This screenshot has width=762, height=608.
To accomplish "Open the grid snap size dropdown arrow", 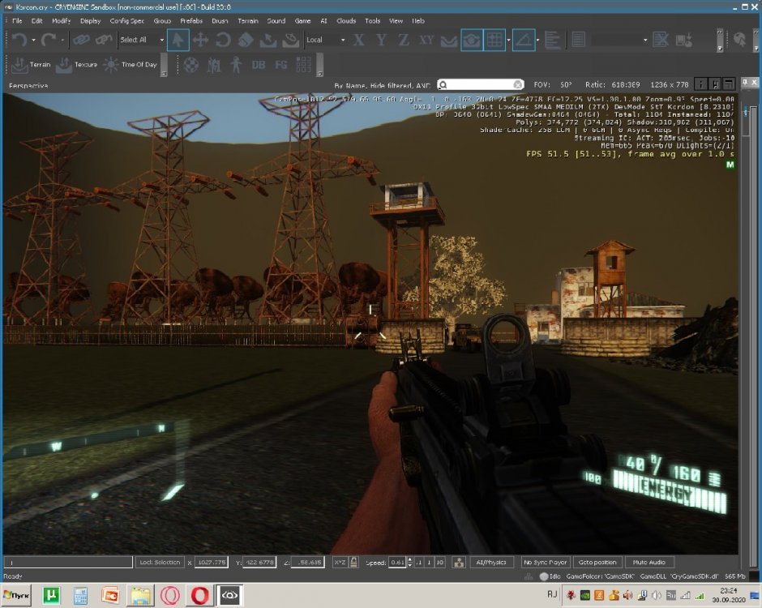I will click(508, 40).
